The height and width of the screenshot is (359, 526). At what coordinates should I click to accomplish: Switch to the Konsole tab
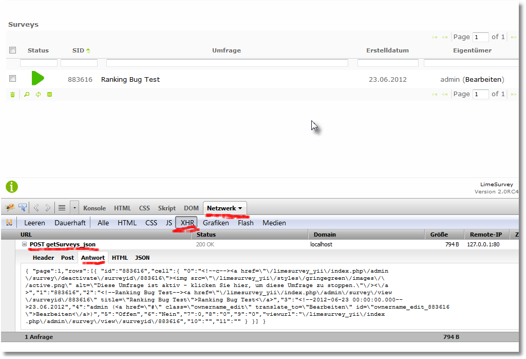[95, 208]
